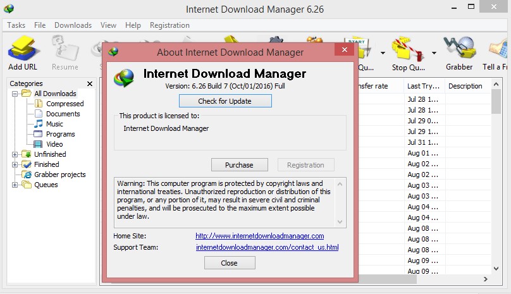511x294 pixels.
Task: Open the Downloads menu
Action: point(73,25)
